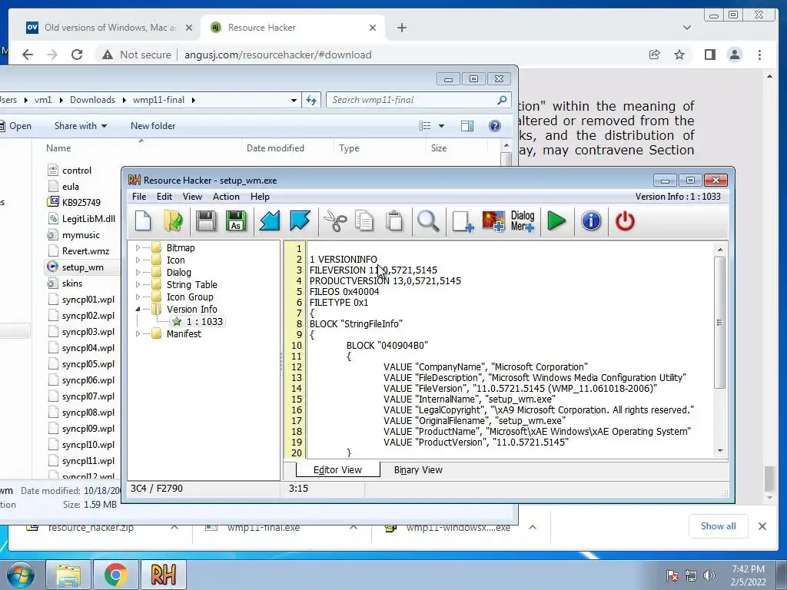Click the script editor scrollbar thumb
This screenshot has height=590, width=787.
719,323
